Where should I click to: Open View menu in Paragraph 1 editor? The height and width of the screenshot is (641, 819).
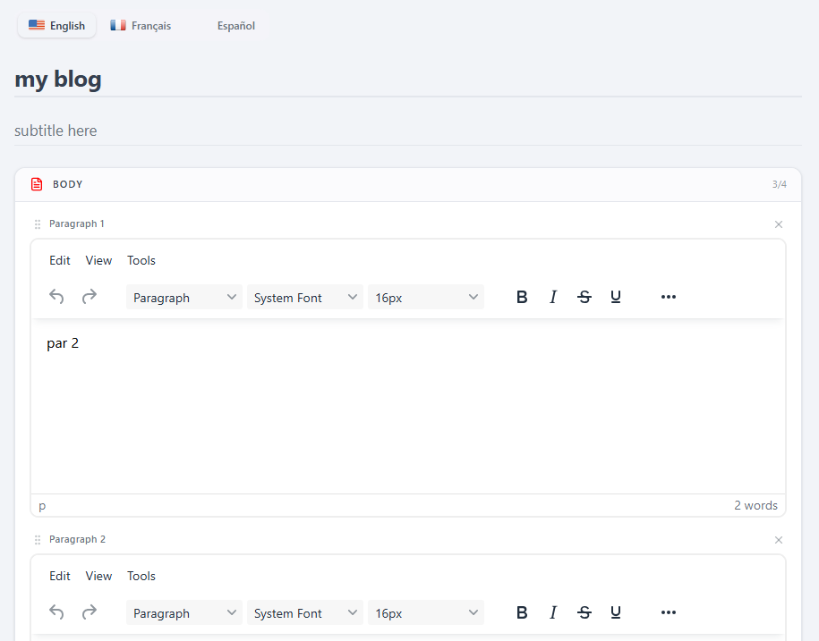click(x=98, y=260)
